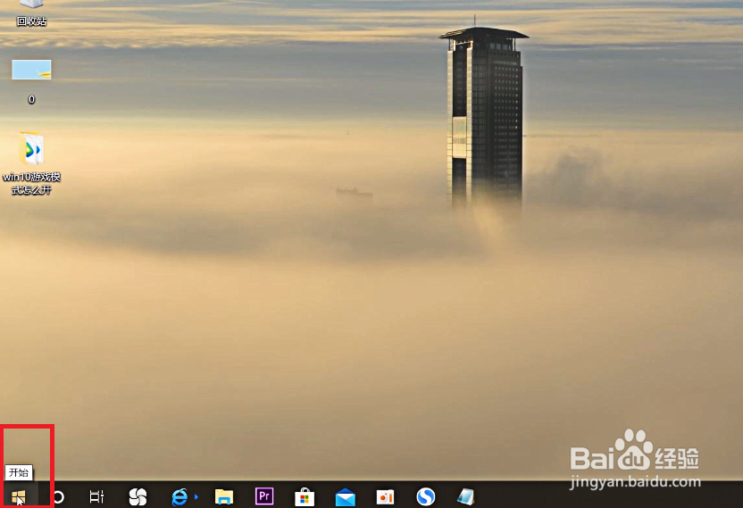Open the Windows Start menu
Image resolution: width=743 pixels, height=508 pixels.
coord(19,496)
